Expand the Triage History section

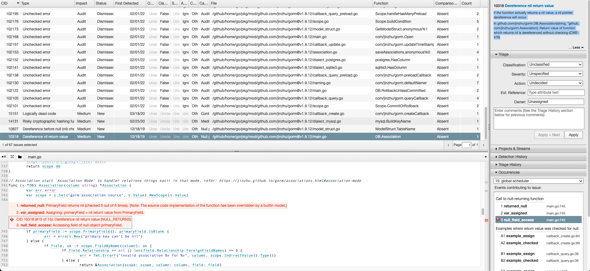point(538,165)
